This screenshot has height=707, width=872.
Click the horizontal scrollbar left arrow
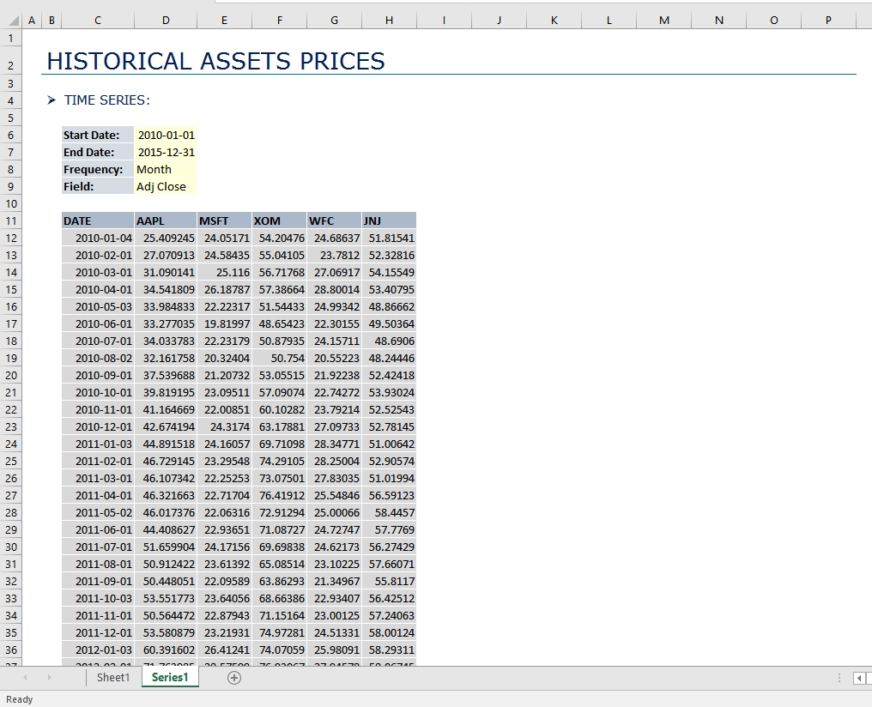click(859, 678)
